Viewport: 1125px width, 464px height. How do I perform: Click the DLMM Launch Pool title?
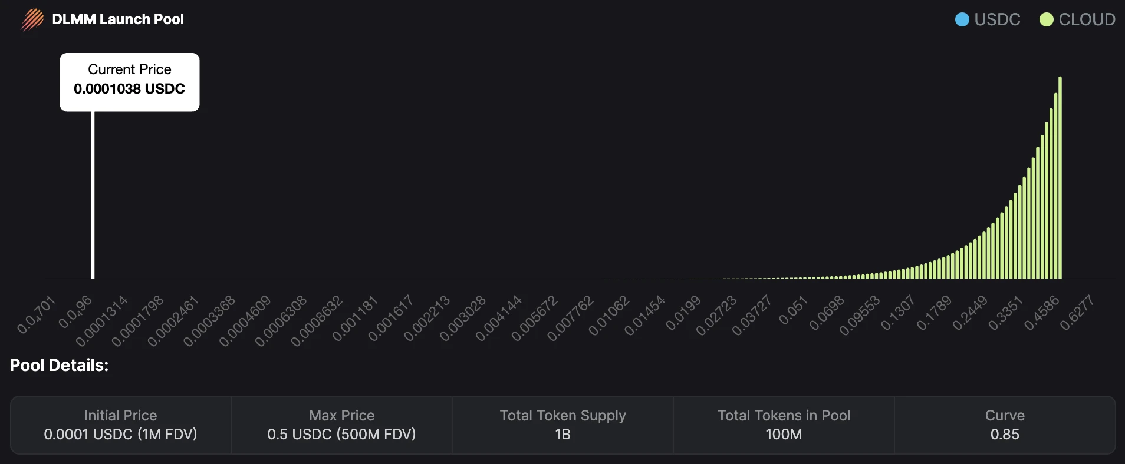pos(118,19)
